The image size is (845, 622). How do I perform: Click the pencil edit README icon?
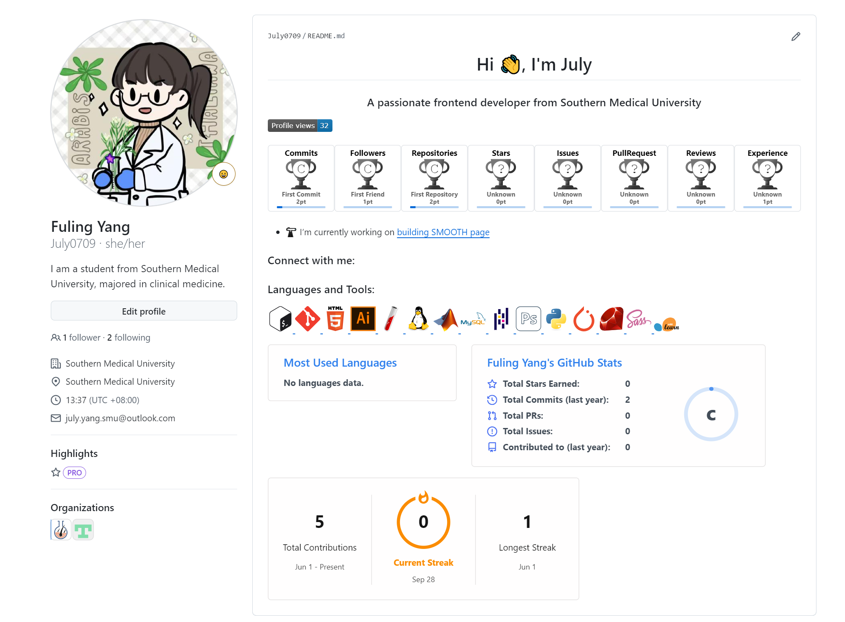[795, 37]
